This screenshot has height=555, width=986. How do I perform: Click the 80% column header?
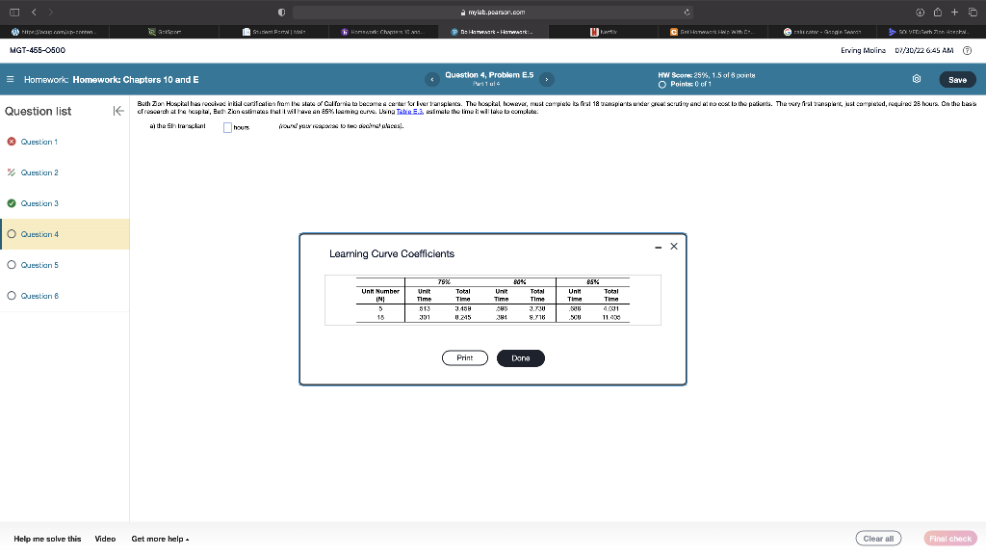[519, 282]
